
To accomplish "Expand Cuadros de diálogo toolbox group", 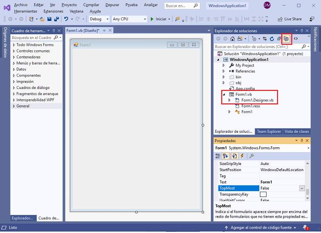I will (x=14, y=88).
